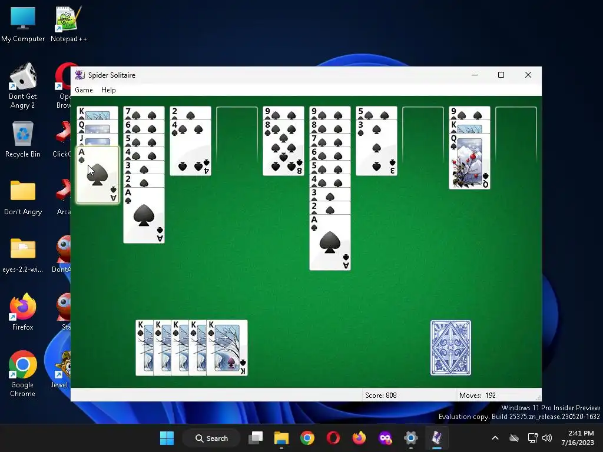Open the Recycle Bin
This screenshot has height=452, width=603.
click(23, 139)
